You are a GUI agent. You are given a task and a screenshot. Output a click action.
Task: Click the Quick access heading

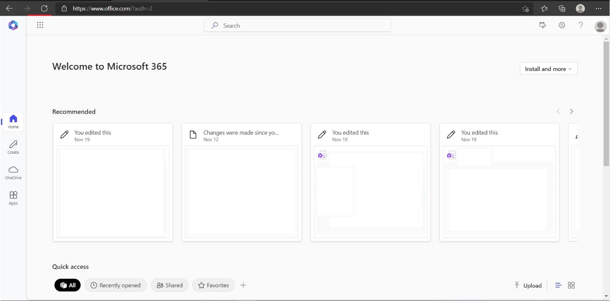[70, 267]
